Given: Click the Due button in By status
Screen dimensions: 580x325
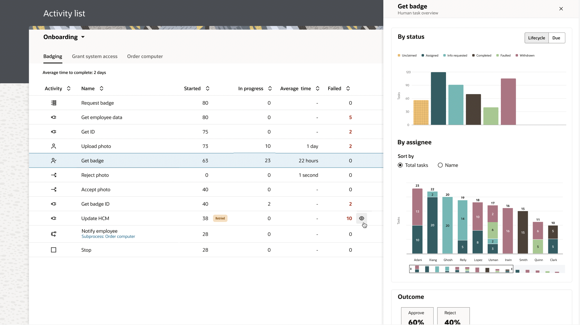Looking at the screenshot, I should [x=556, y=38].
